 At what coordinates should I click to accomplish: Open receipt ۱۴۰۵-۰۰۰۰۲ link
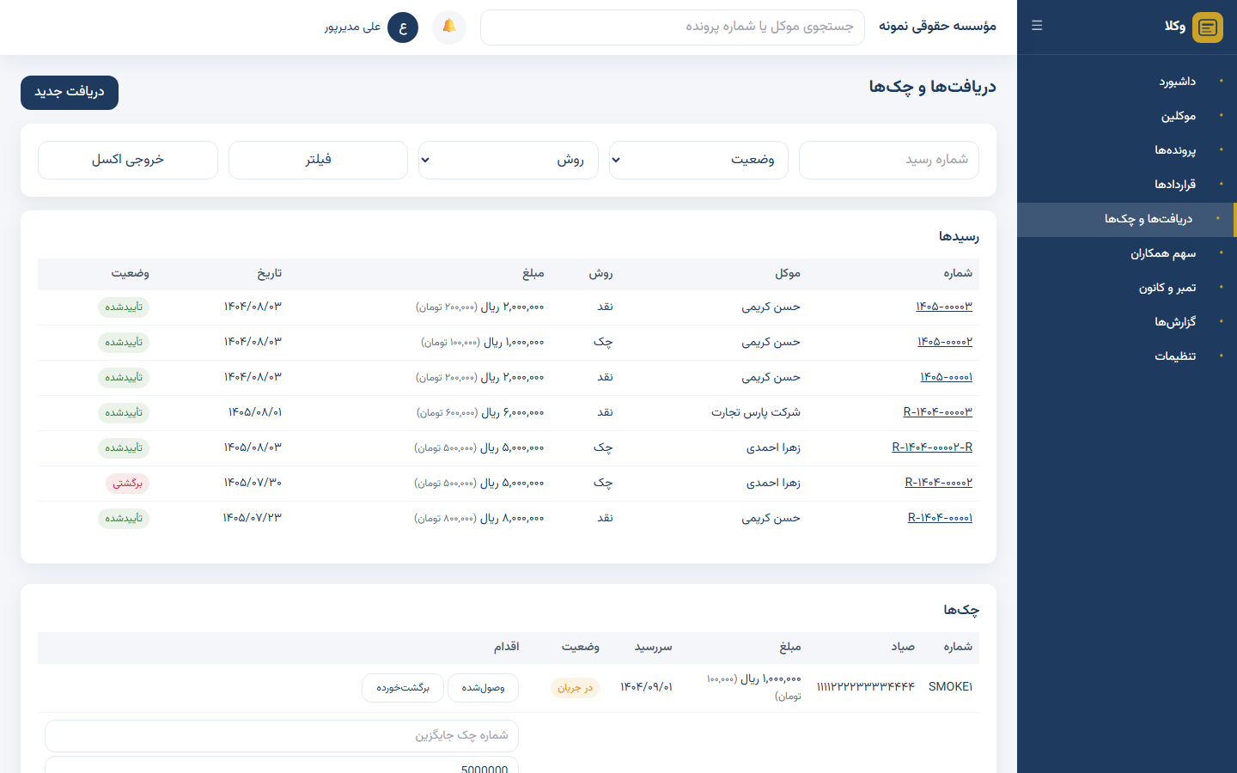pyautogui.click(x=945, y=342)
